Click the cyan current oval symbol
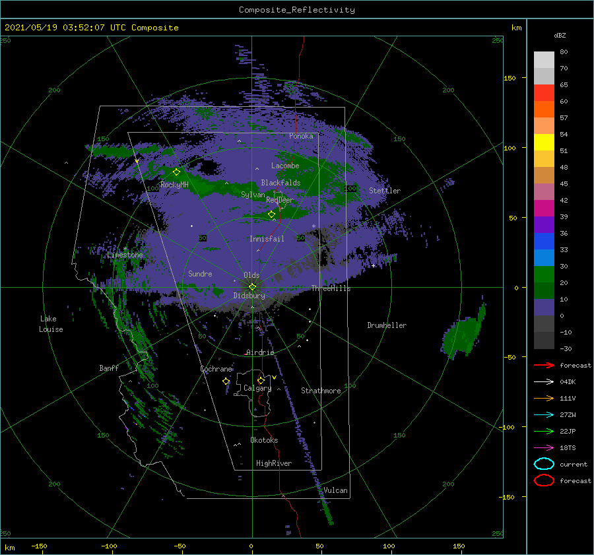 tap(544, 464)
